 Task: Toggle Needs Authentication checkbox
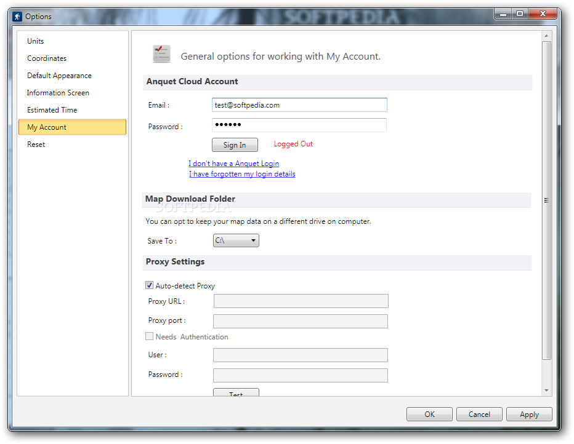(150, 336)
